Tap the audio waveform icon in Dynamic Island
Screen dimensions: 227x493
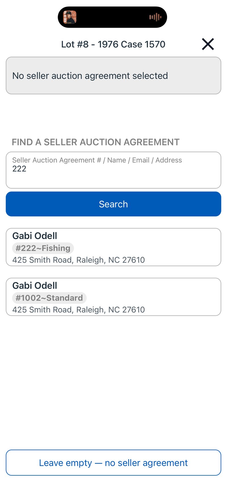[x=155, y=17]
